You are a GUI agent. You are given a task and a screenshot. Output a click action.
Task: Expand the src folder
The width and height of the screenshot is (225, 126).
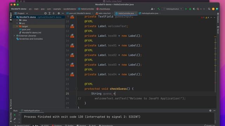(17, 23)
